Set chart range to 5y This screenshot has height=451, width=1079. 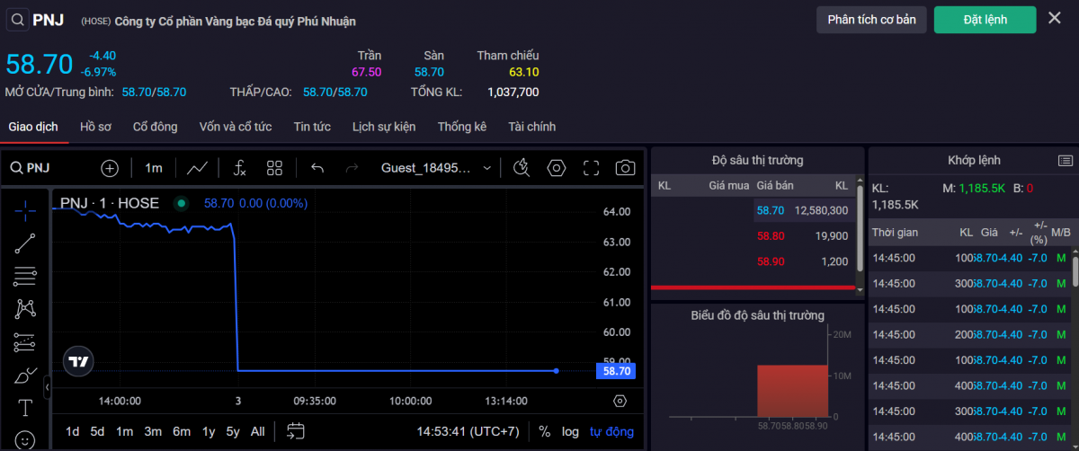point(233,431)
